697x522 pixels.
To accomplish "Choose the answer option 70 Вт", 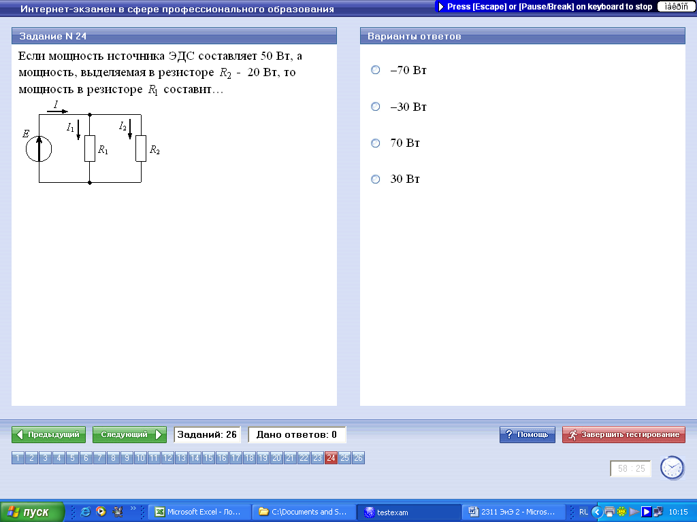I will point(376,143).
